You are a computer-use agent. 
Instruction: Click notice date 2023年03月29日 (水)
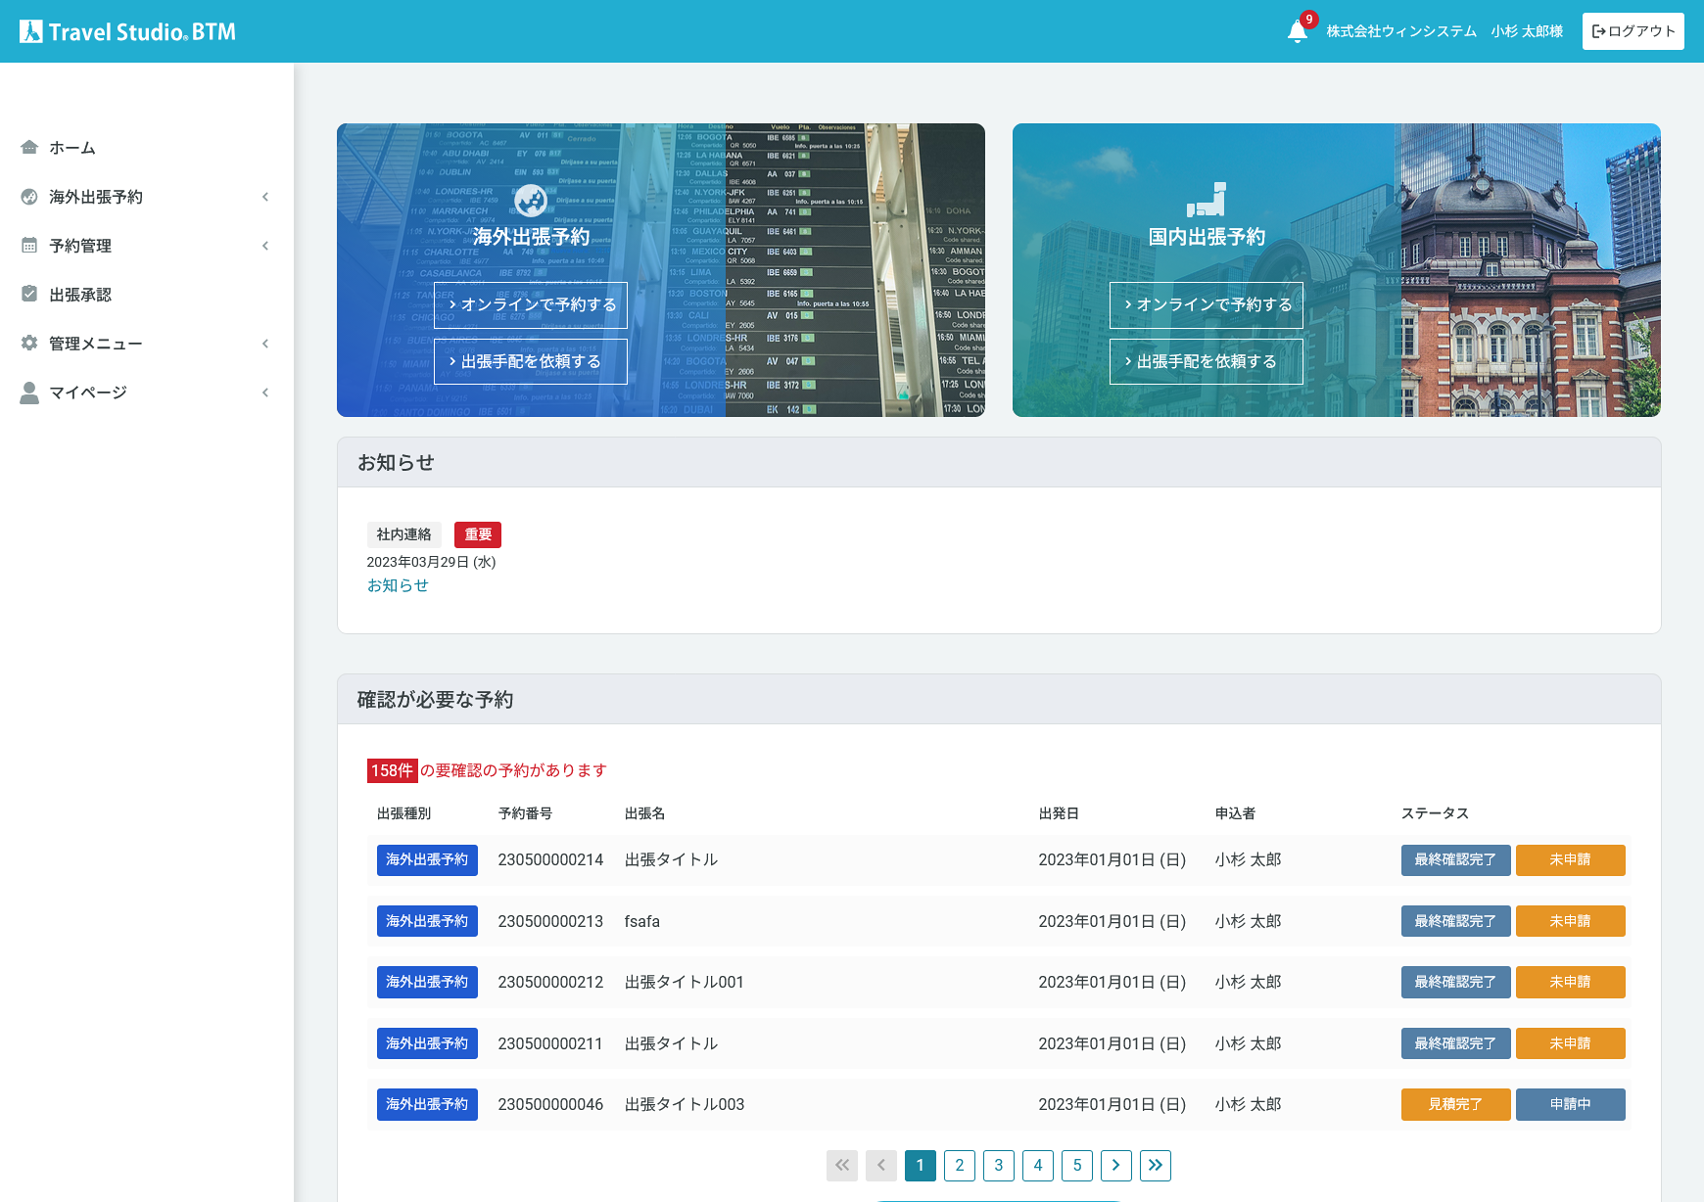coord(432,562)
